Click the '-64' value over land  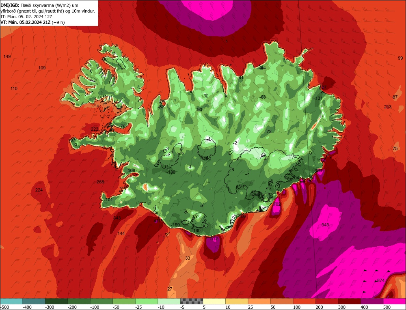point(263,68)
